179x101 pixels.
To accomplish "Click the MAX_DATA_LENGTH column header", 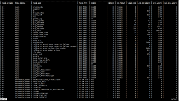I will tap(171, 3).
